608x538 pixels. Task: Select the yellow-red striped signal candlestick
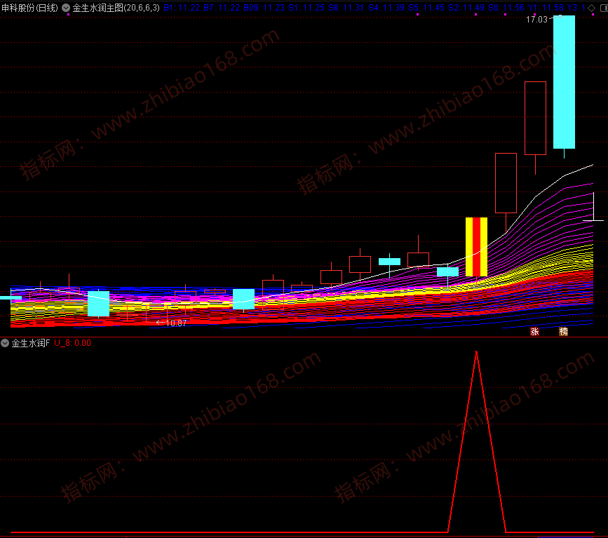point(476,247)
